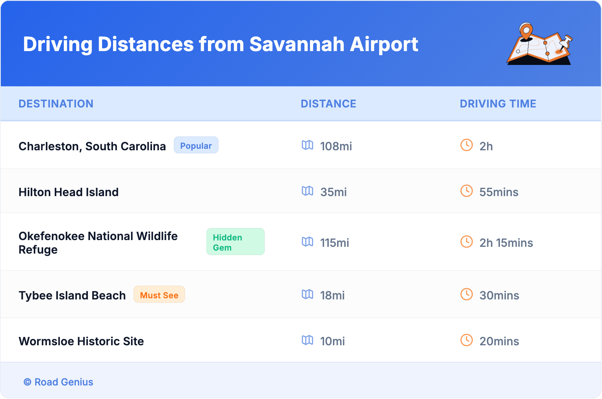This screenshot has height=399, width=602.
Task: Click the Charleston, South Carolina destination name
Action: [x=92, y=146]
